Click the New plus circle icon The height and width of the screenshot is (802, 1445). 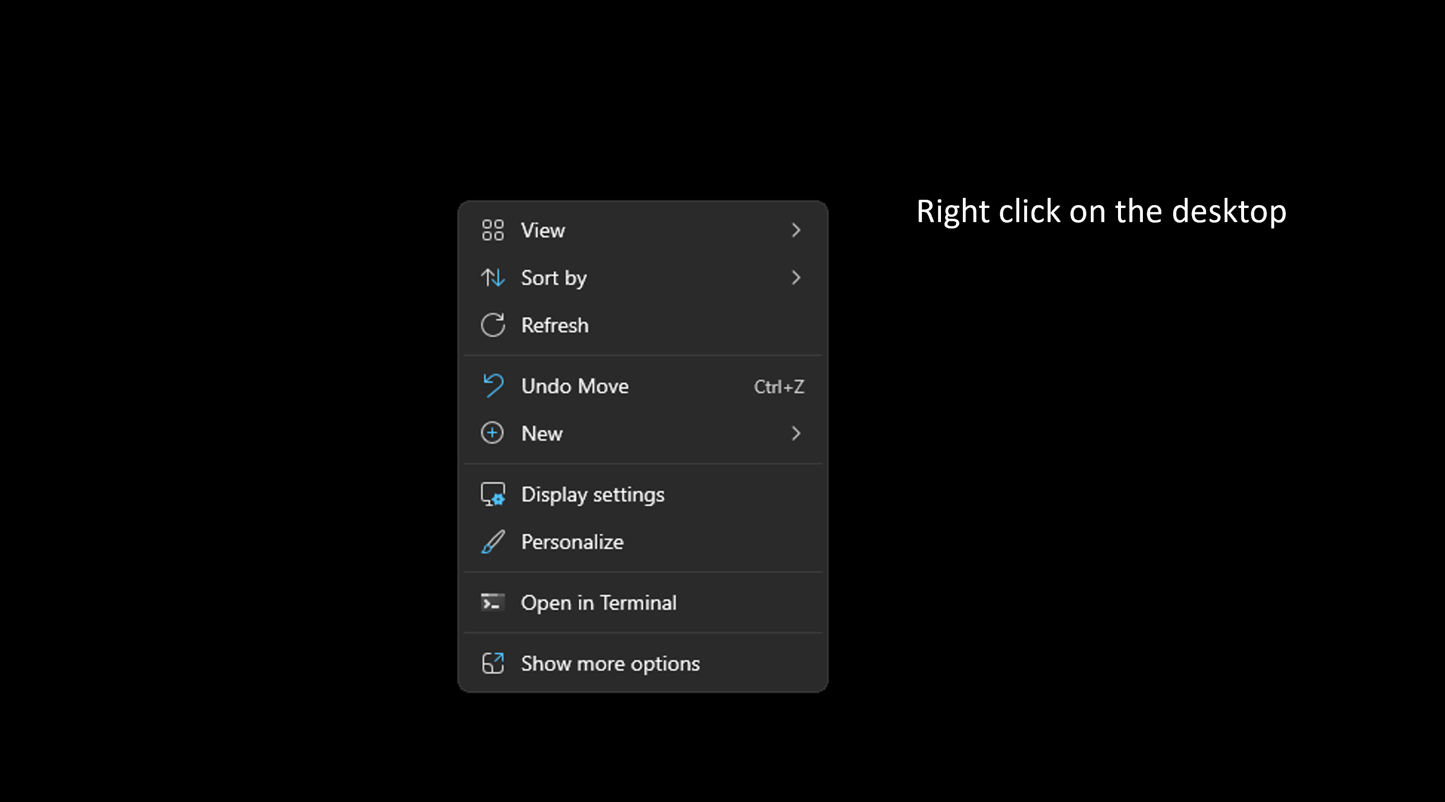coord(492,433)
